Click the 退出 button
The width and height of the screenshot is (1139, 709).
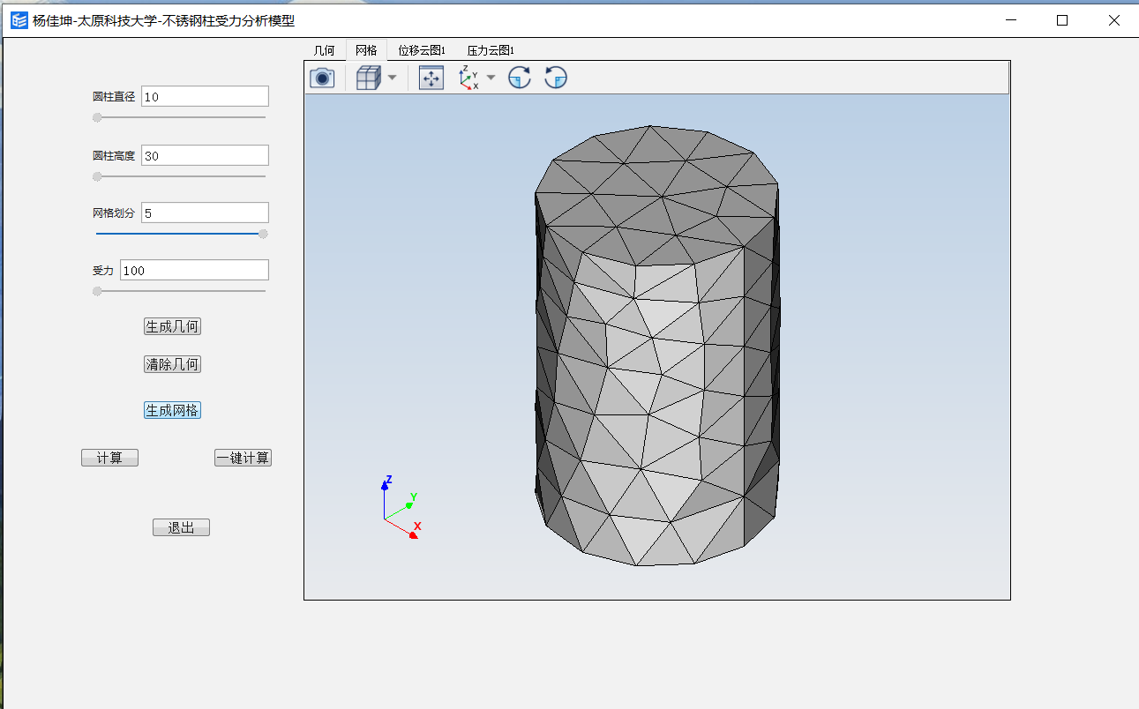[x=181, y=527]
